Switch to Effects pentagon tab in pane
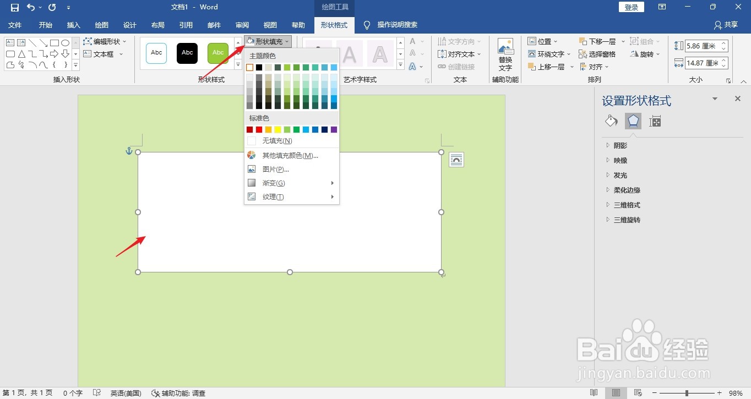Image resolution: width=751 pixels, height=399 pixels. (633, 121)
